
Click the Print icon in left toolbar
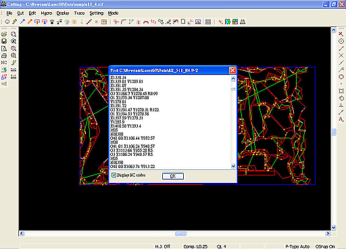(4, 55)
